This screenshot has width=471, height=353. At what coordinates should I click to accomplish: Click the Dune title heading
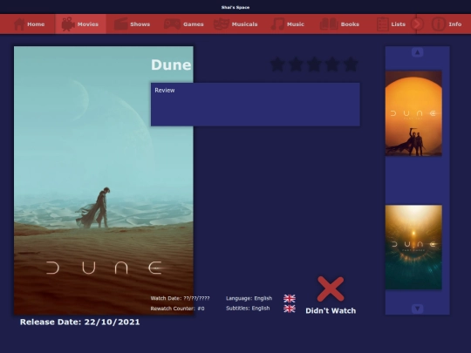click(171, 65)
